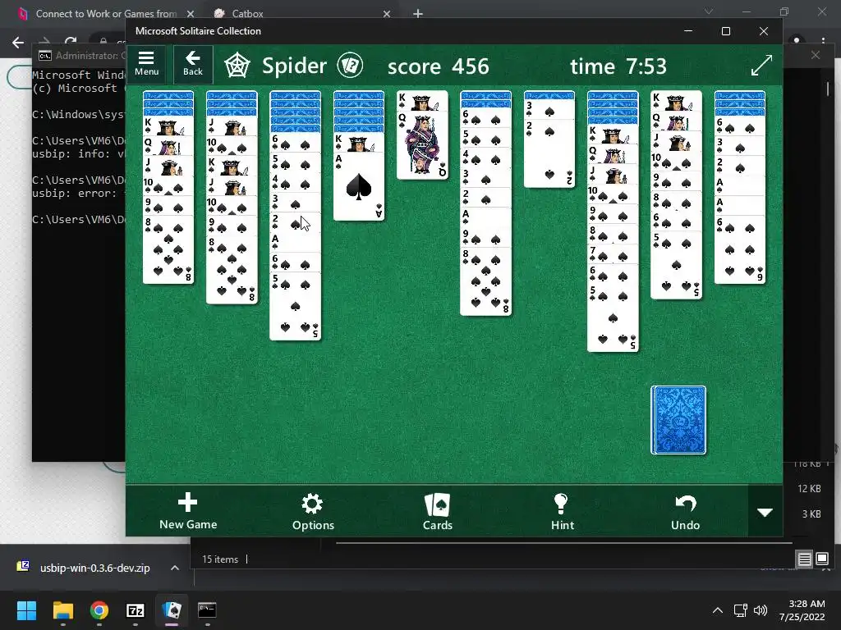Go back in the Chrome browser
This screenshot has height=630, width=841.
tap(18, 43)
